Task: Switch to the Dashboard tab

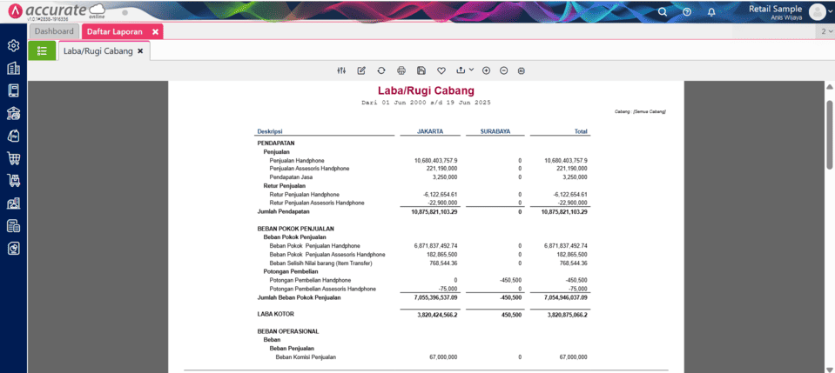Action: tap(54, 31)
